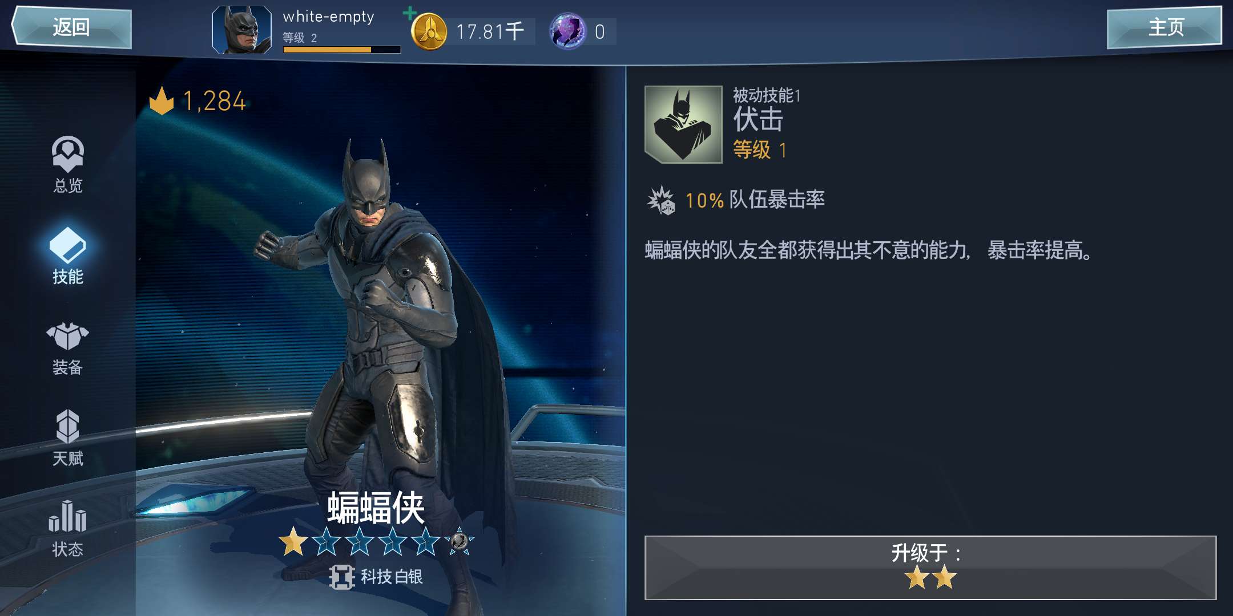Open the 装备 gear tab icon
1233x616 pixels.
pyautogui.click(x=68, y=335)
